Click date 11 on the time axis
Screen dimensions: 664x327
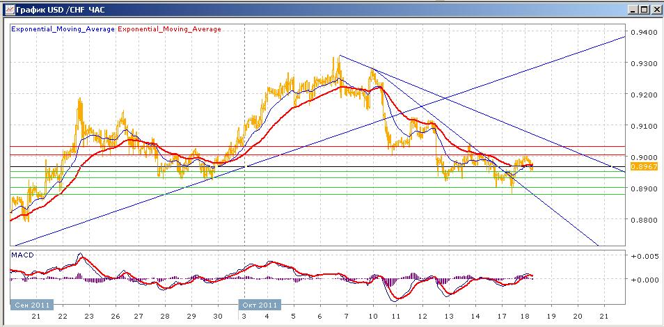(x=396, y=317)
